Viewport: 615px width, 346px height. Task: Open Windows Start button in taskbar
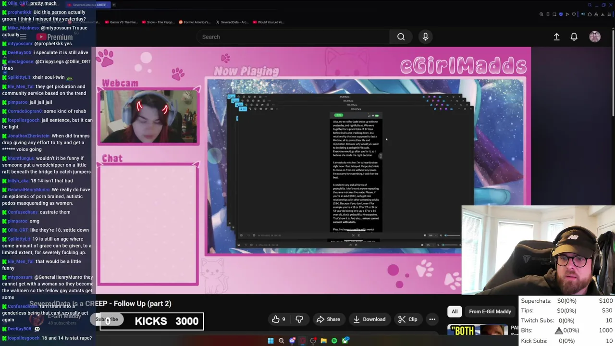(271, 341)
